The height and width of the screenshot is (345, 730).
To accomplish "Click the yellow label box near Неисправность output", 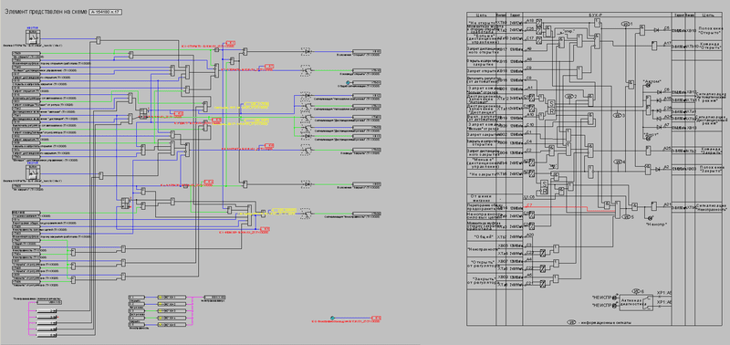I will [x=284, y=211].
